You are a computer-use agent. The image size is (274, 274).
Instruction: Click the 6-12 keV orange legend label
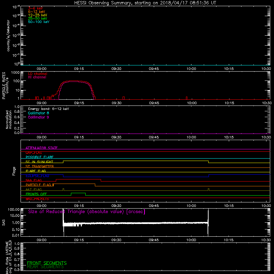tap(37, 12)
